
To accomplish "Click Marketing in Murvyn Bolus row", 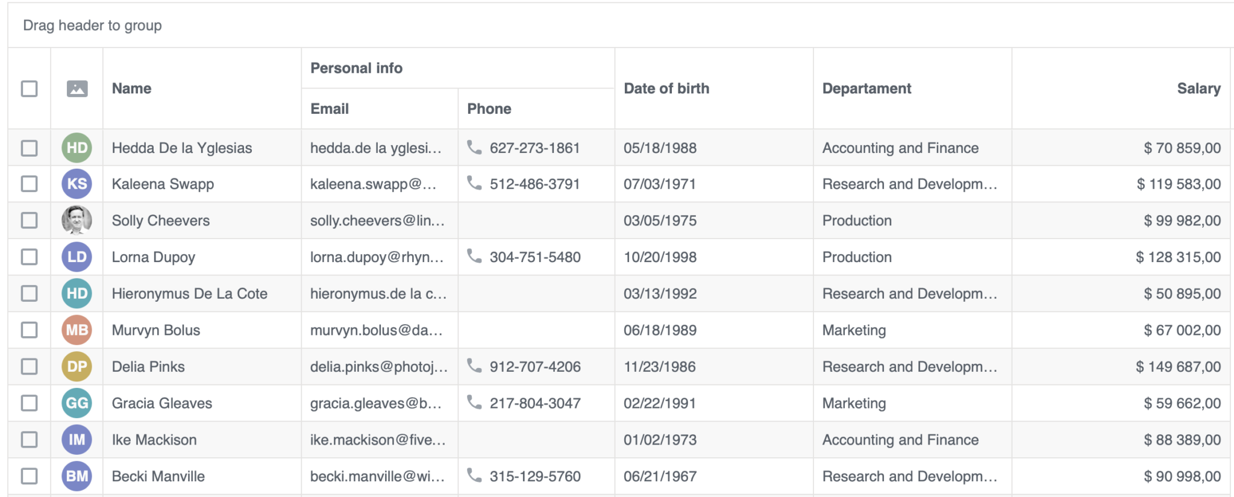I will [x=854, y=330].
